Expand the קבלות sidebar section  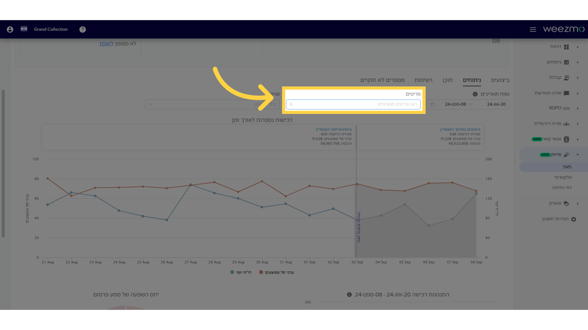tap(578, 78)
